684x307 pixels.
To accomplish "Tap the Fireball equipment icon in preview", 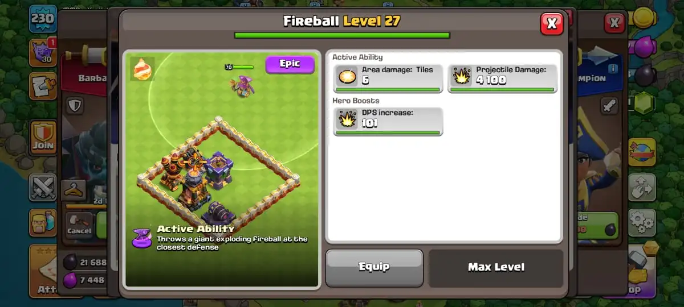I will [x=142, y=69].
